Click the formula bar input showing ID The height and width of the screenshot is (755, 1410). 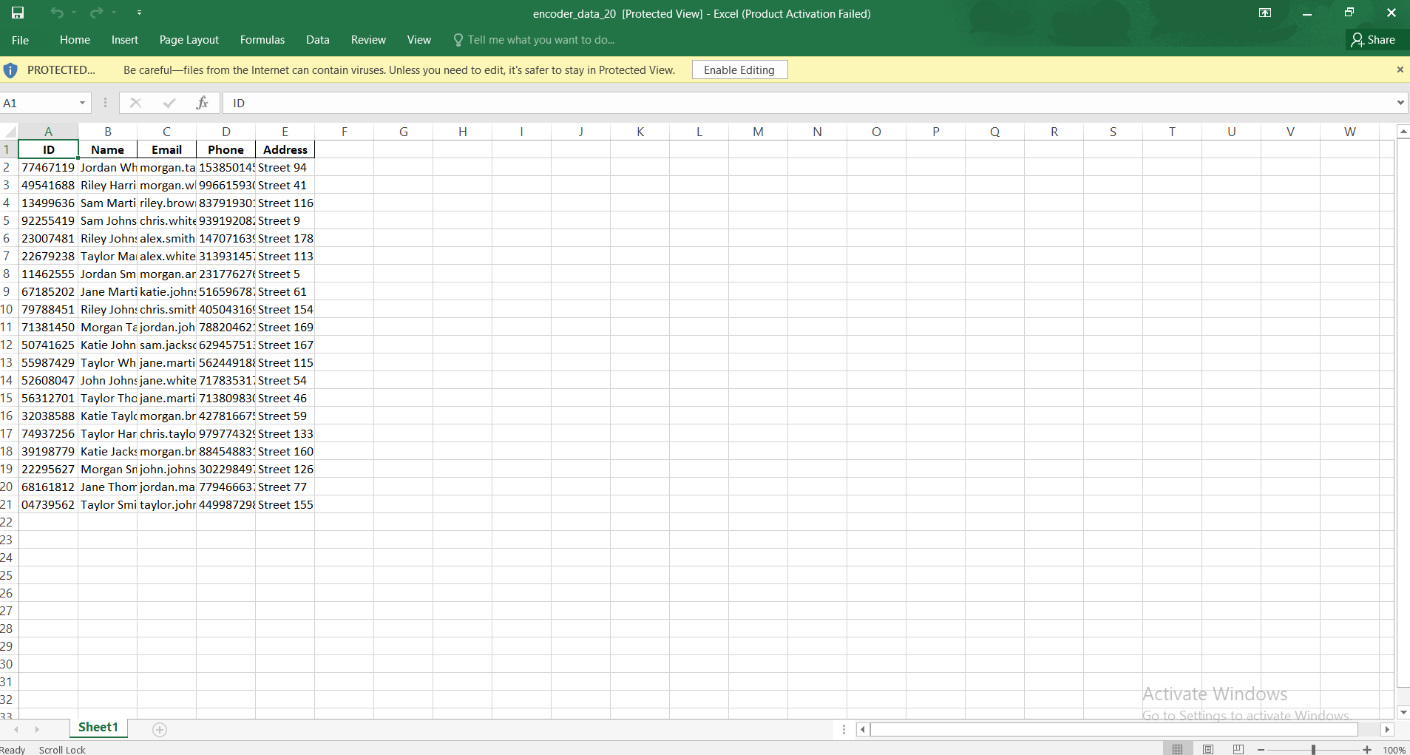(809, 103)
